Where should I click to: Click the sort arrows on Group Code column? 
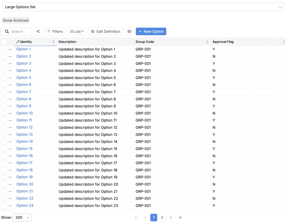(x=207, y=42)
